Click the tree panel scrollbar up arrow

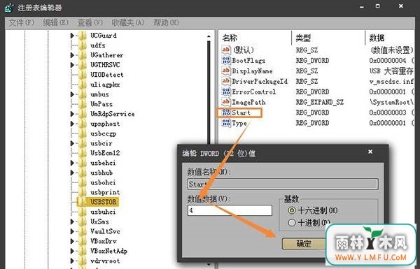coord(209,36)
